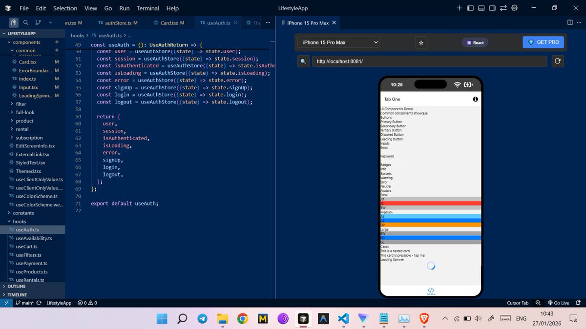Open the Terminal menu
The image size is (586, 329).
click(x=147, y=8)
